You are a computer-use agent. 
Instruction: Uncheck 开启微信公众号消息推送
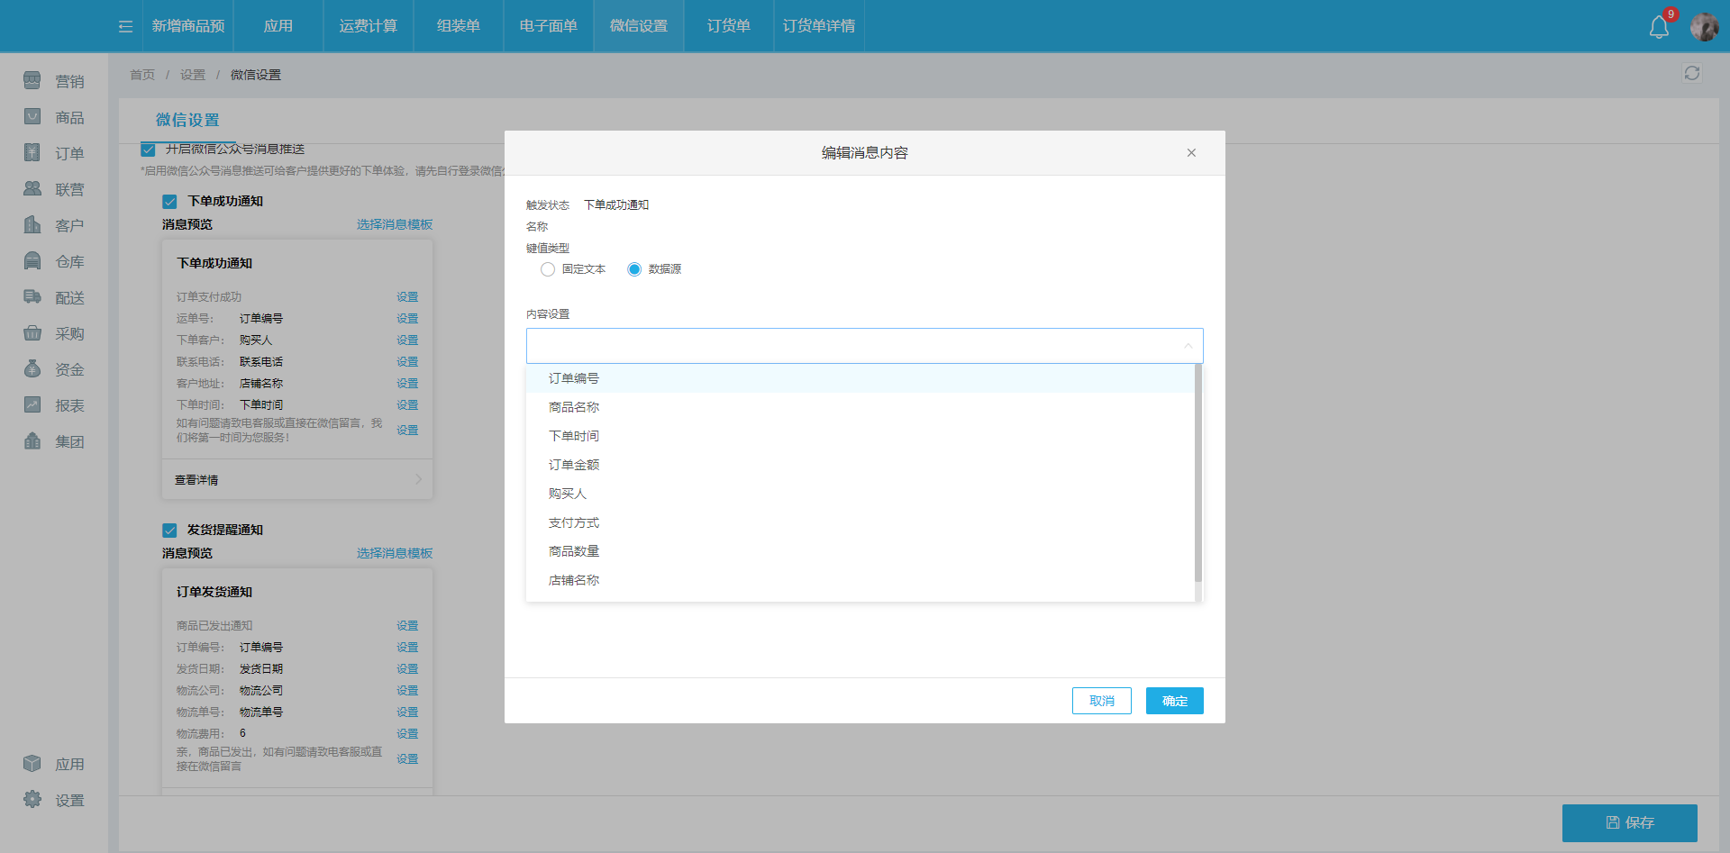point(147,149)
